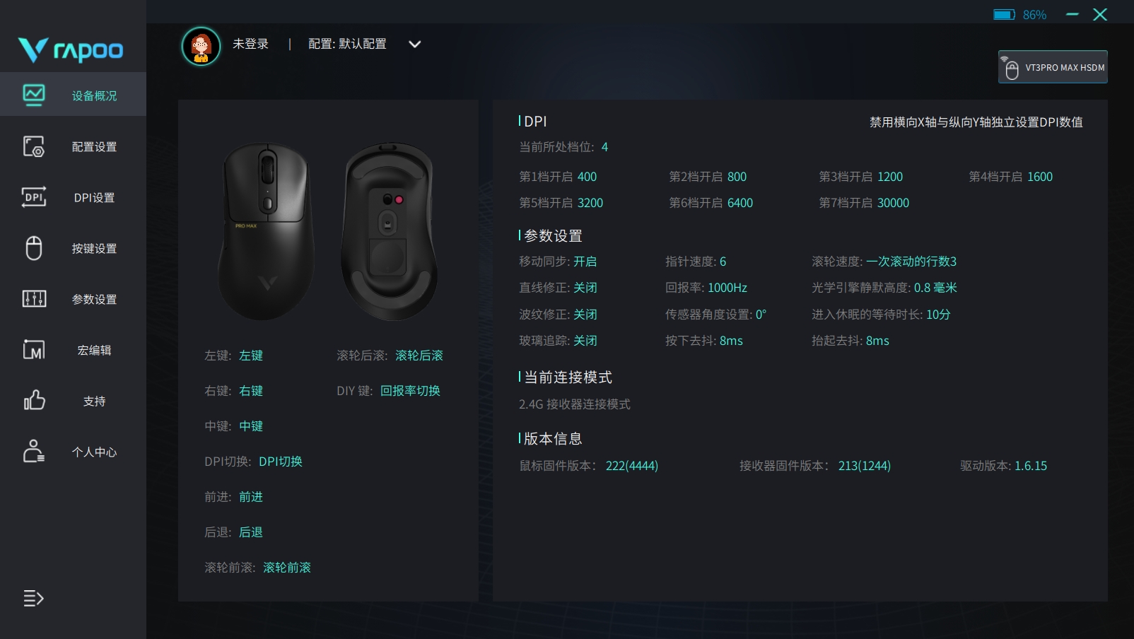The width and height of the screenshot is (1134, 639).
Task: Open the 参数设置 sliders icon
Action: (34, 299)
